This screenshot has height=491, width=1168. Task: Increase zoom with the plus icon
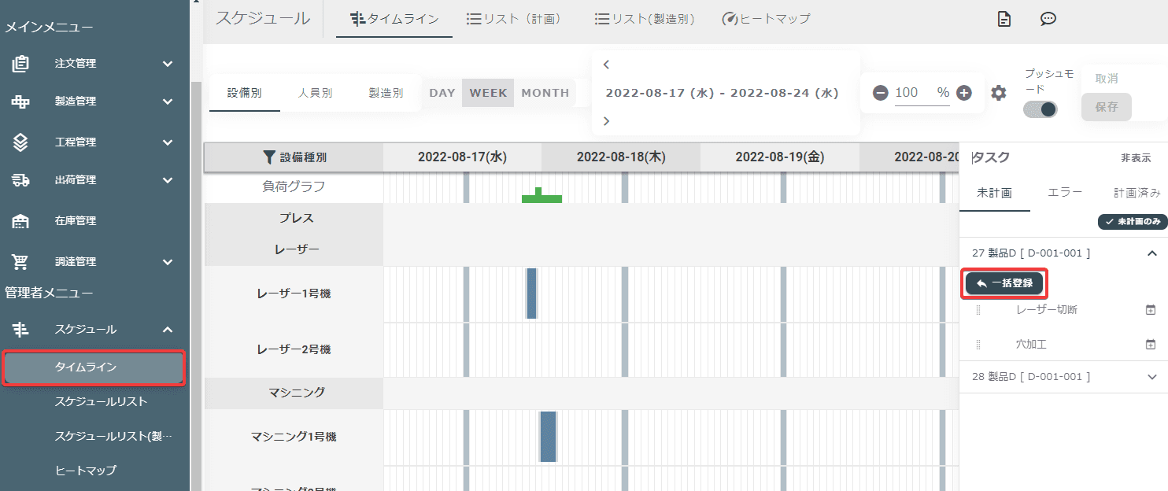pyautogui.click(x=964, y=93)
